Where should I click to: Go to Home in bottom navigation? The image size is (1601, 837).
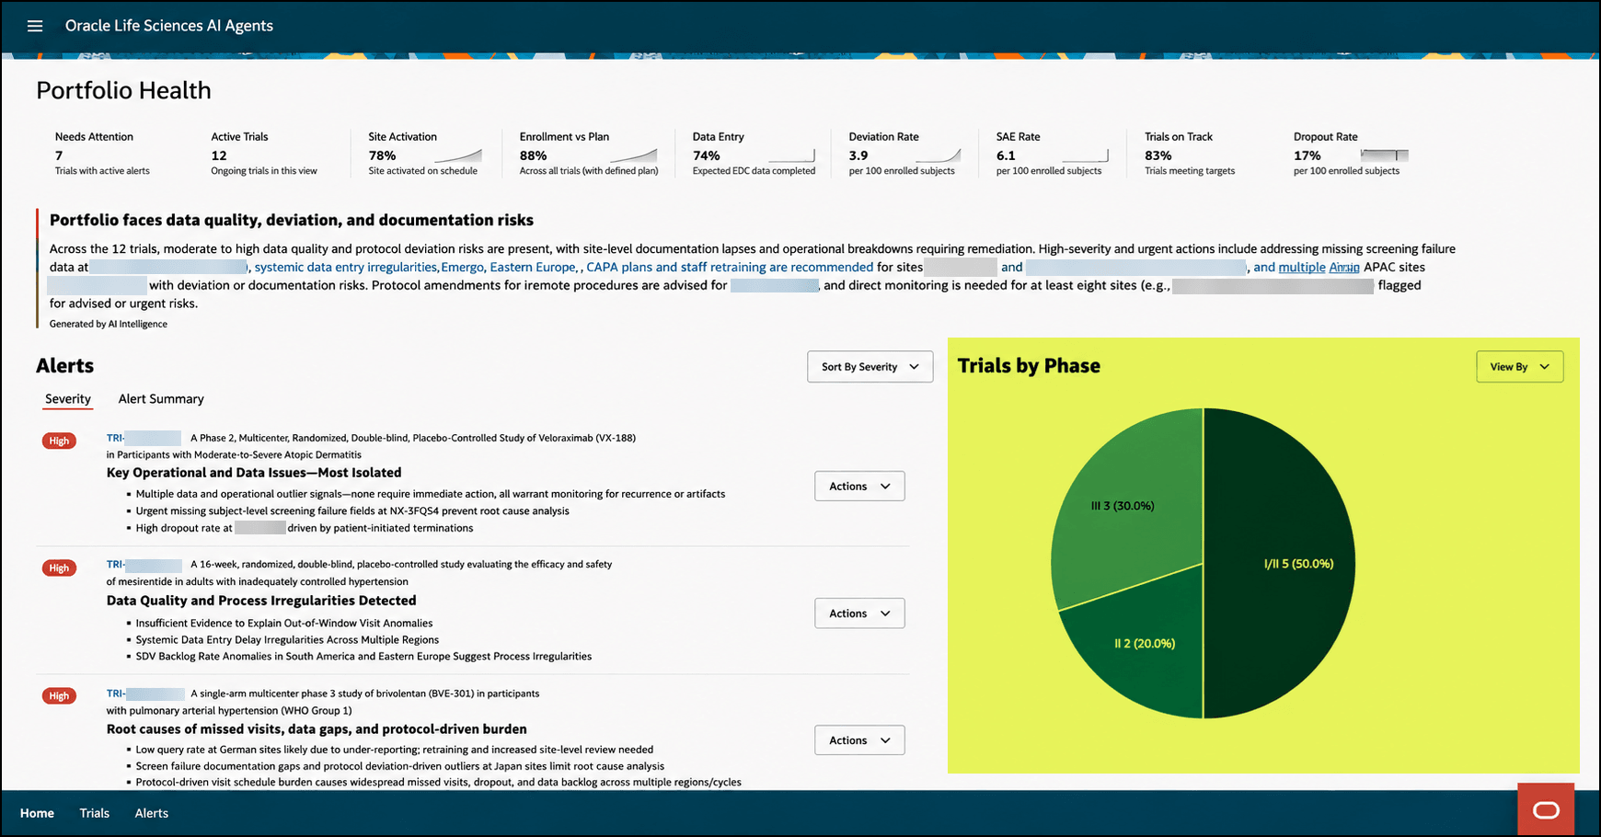tap(37, 813)
